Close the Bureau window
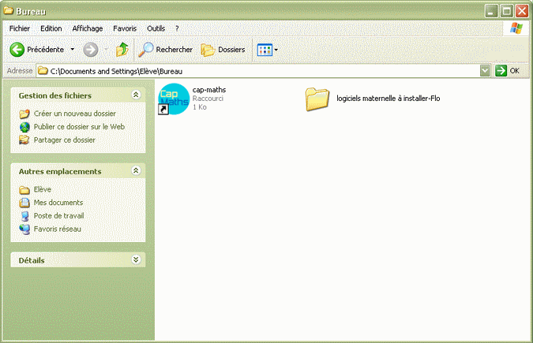This screenshot has width=533, height=343. point(522,11)
